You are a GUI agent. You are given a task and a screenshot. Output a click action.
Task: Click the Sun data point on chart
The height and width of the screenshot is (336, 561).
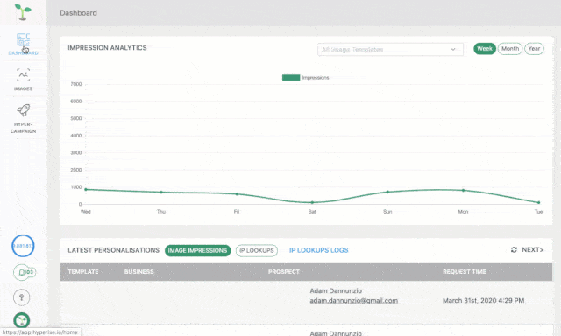point(387,192)
